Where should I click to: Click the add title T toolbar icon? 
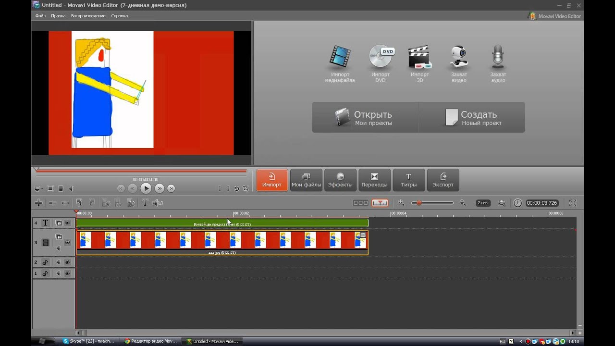(145, 203)
